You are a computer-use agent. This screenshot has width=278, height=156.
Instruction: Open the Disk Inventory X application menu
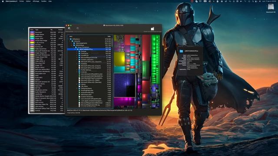point(12,1)
